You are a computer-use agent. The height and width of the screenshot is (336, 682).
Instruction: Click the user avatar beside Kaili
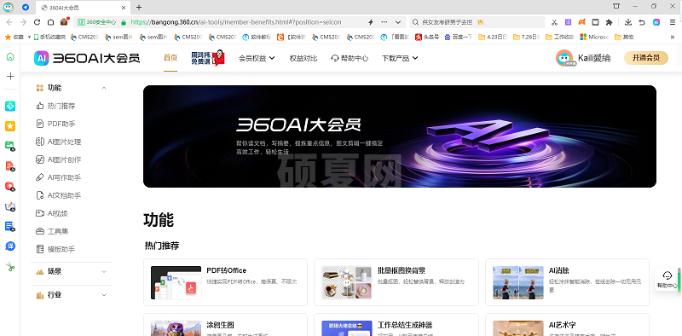[x=564, y=58]
